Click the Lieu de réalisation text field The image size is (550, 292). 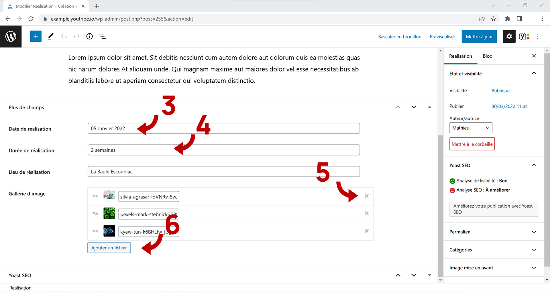[x=223, y=172]
